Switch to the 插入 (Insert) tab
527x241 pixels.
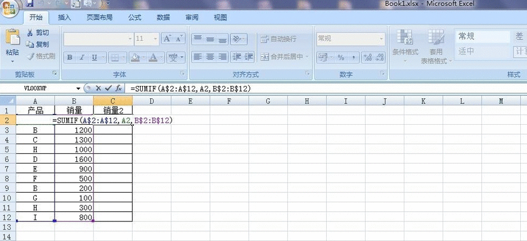65,17
